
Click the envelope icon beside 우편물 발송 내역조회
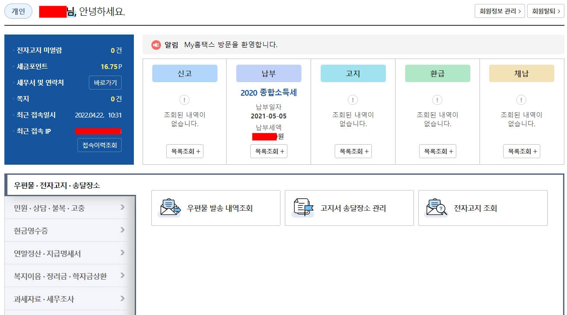point(170,208)
